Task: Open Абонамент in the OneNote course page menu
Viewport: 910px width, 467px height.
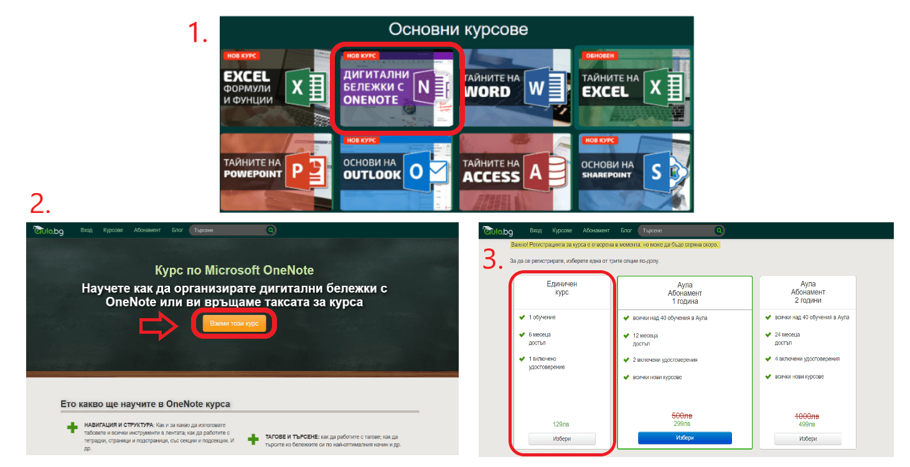Action: pos(147,230)
